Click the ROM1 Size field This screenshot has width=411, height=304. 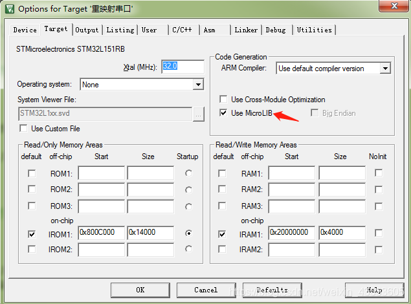pyautogui.click(x=151, y=173)
